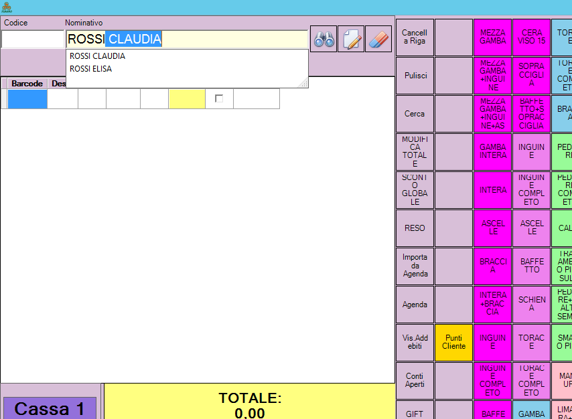
Task: Click Importa da Agenda
Action: (415, 266)
